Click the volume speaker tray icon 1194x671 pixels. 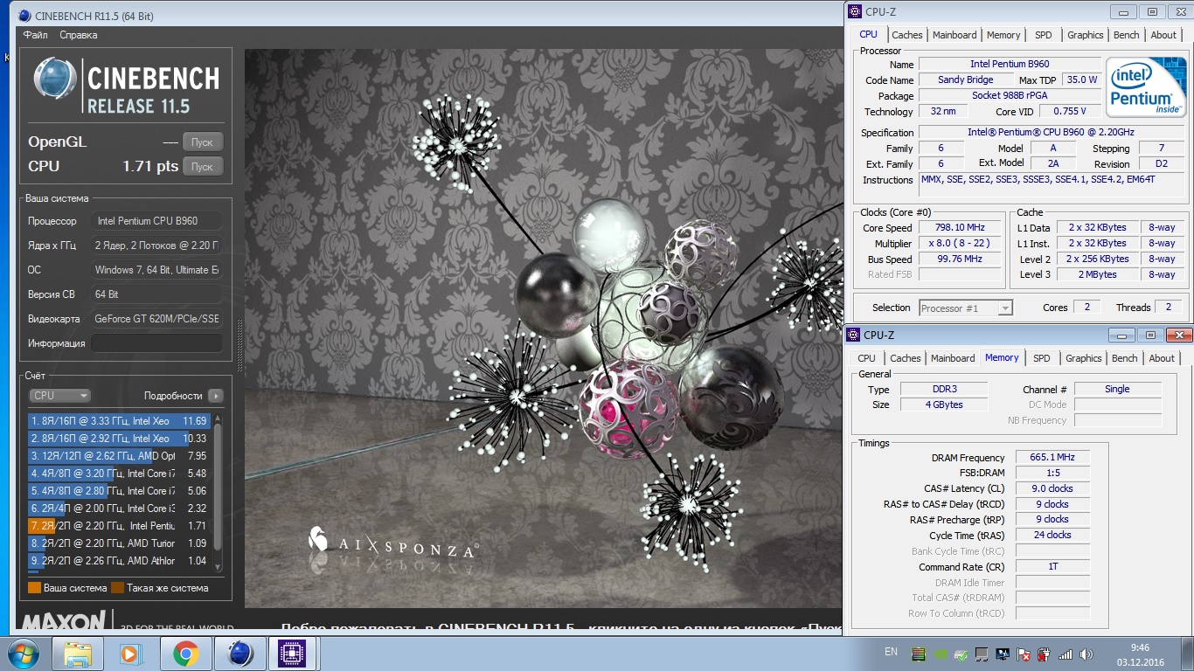1086,654
